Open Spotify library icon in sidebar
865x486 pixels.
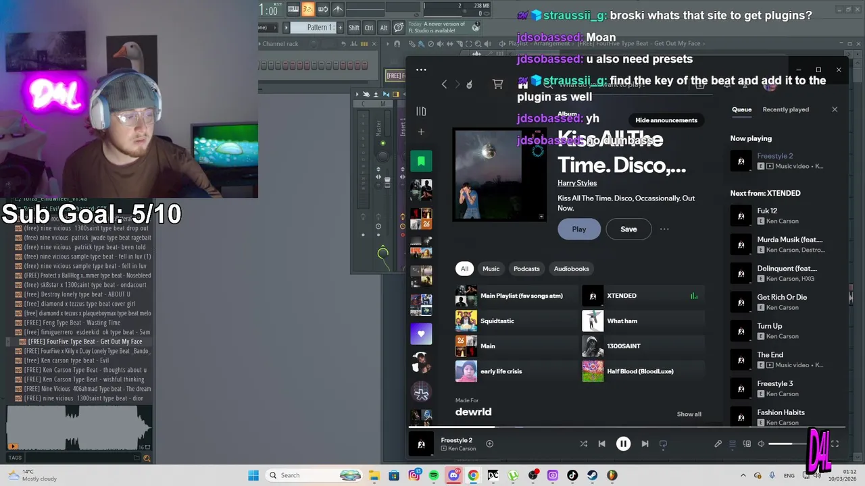coord(421,111)
